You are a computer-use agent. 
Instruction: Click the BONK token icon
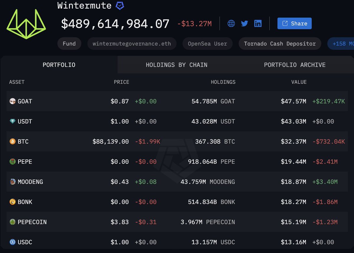tap(12, 202)
